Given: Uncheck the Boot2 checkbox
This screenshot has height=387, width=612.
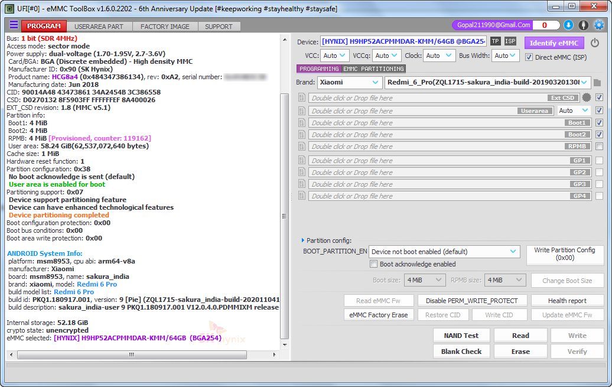Looking at the screenshot, I should click(599, 134).
